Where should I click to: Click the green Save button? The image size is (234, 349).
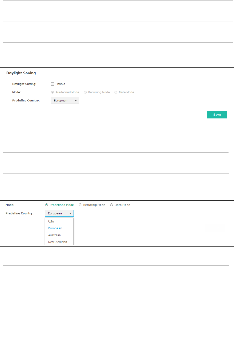click(217, 115)
